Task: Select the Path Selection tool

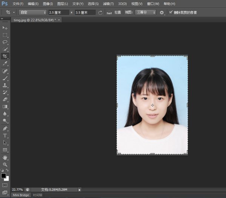Action: 5,143
